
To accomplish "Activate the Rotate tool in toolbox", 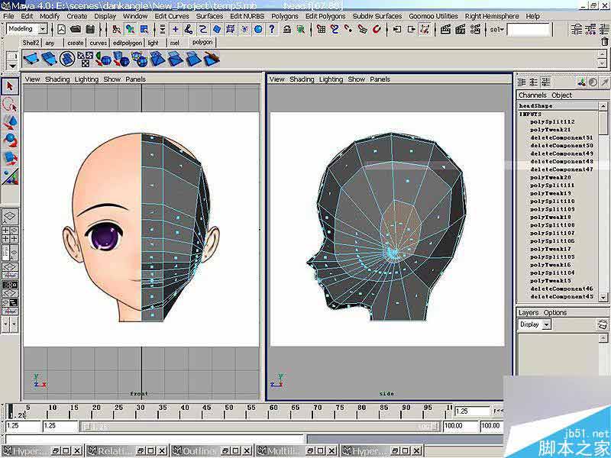I will click(10, 140).
